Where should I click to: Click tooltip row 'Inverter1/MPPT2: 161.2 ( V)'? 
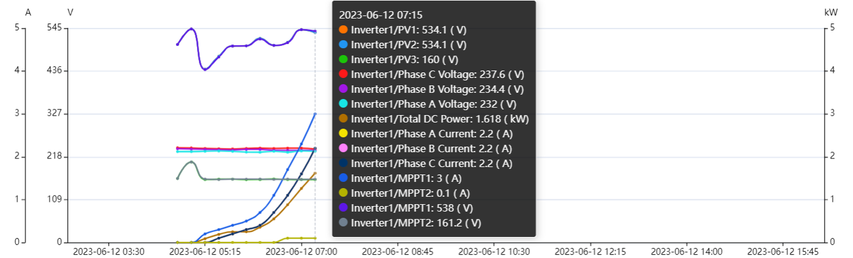[x=410, y=223]
